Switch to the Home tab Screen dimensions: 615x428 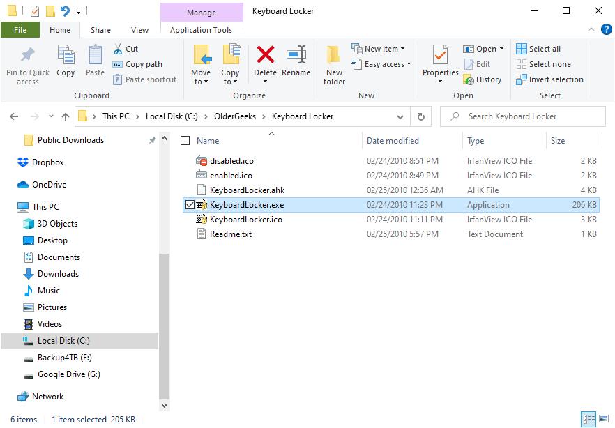(x=60, y=30)
